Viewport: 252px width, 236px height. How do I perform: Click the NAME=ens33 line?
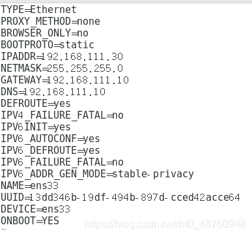click(30, 186)
